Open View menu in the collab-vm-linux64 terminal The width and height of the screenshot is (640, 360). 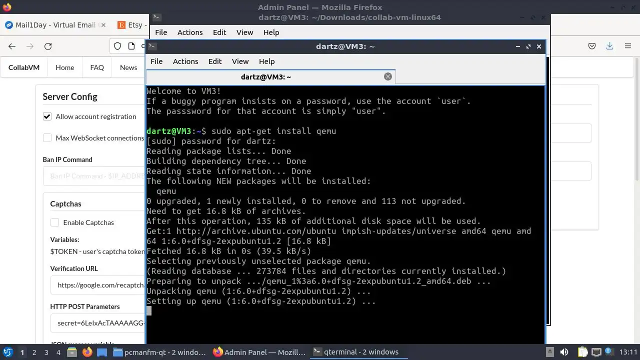[244, 32]
